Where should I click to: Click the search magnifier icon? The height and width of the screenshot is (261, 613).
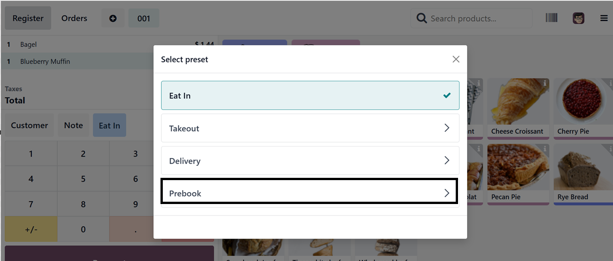click(x=421, y=18)
